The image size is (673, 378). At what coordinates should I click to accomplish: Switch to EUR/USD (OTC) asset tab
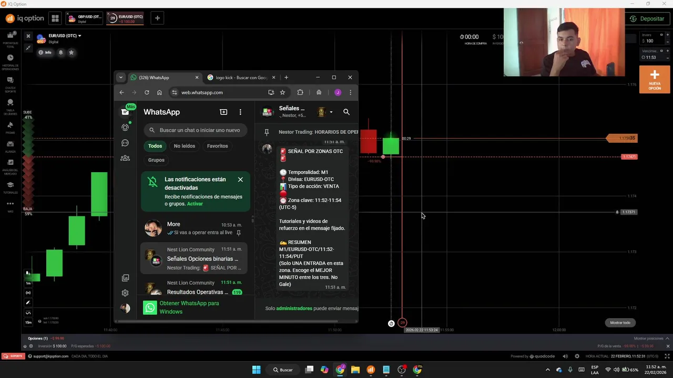[125, 18]
